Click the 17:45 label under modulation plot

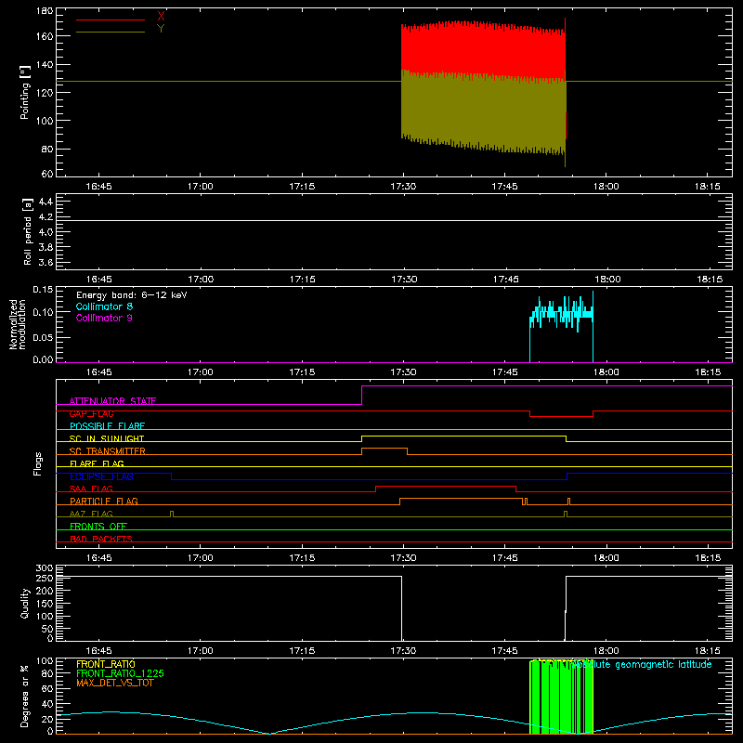tap(504, 372)
